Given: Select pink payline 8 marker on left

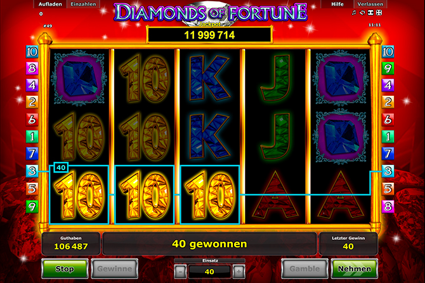Looking at the screenshot, I should point(32,69).
